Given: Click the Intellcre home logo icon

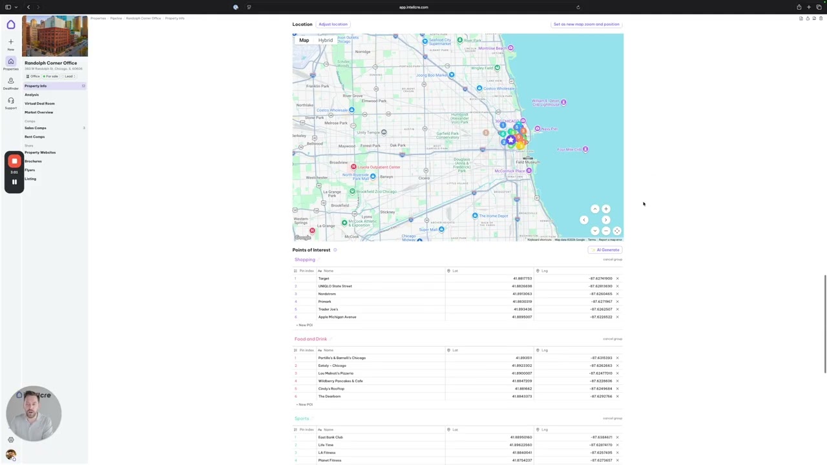Looking at the screenshot, I should 11,25.
